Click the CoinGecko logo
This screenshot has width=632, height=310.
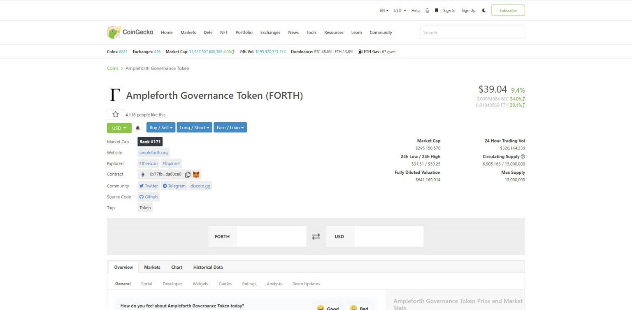130,32
